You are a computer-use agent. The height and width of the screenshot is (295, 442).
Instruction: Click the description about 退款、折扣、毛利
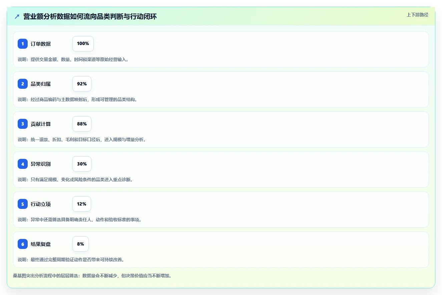82,139
